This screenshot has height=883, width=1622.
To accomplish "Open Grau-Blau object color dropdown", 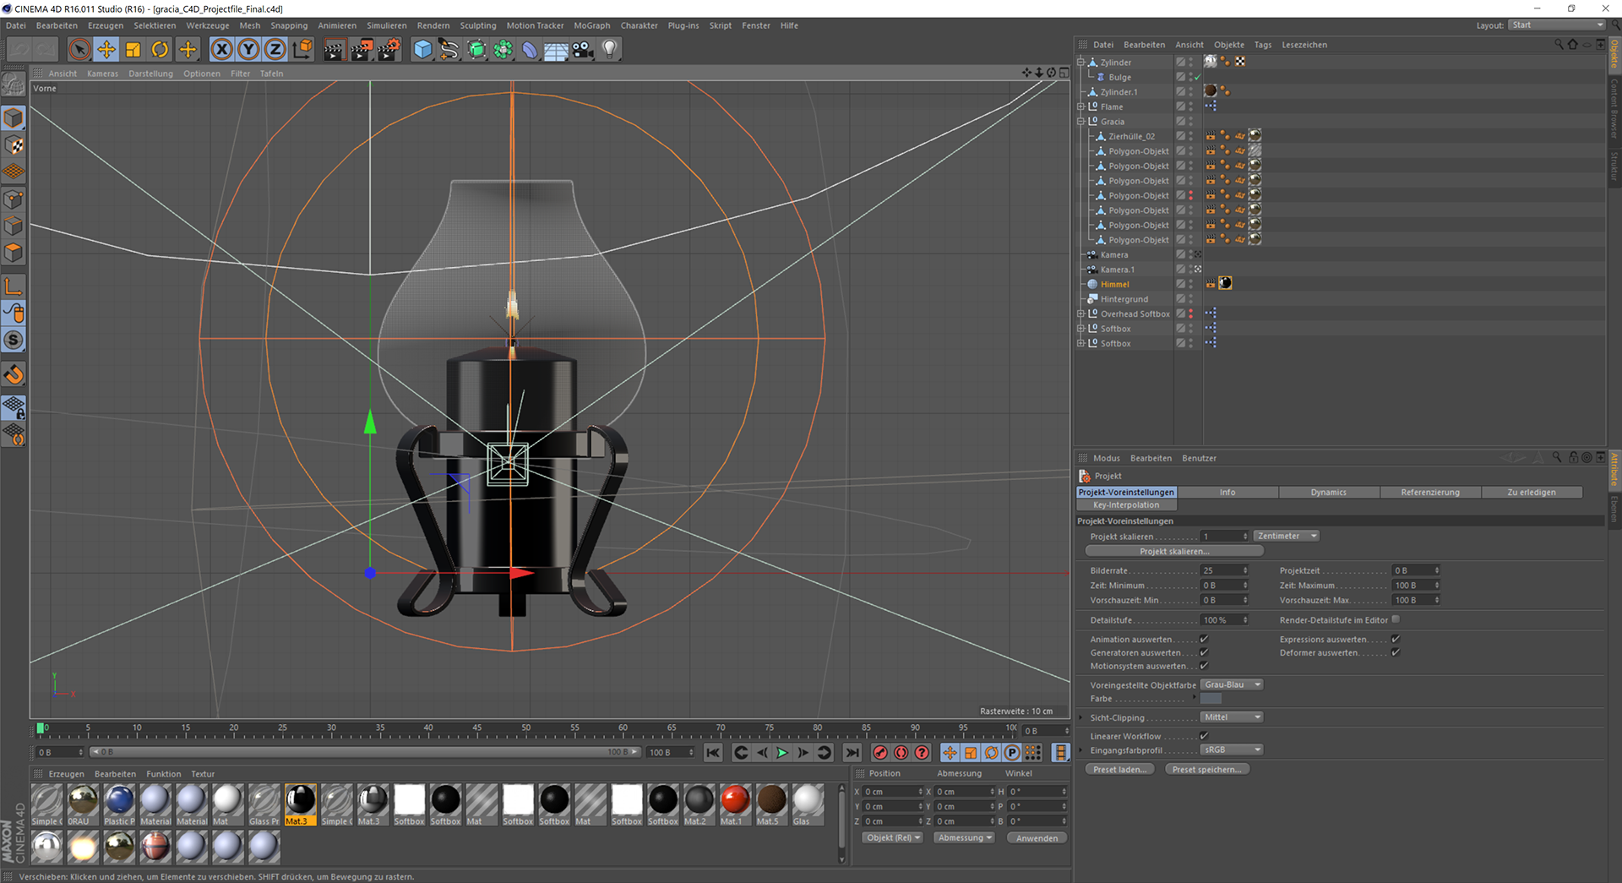I will [x=1232, y=684].
